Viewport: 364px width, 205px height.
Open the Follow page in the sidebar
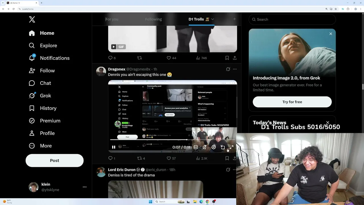pyautogui.click(x=42, y=71)
